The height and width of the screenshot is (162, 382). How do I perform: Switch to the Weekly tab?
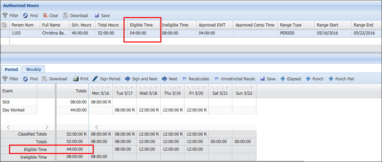click(x=33, y=69)
